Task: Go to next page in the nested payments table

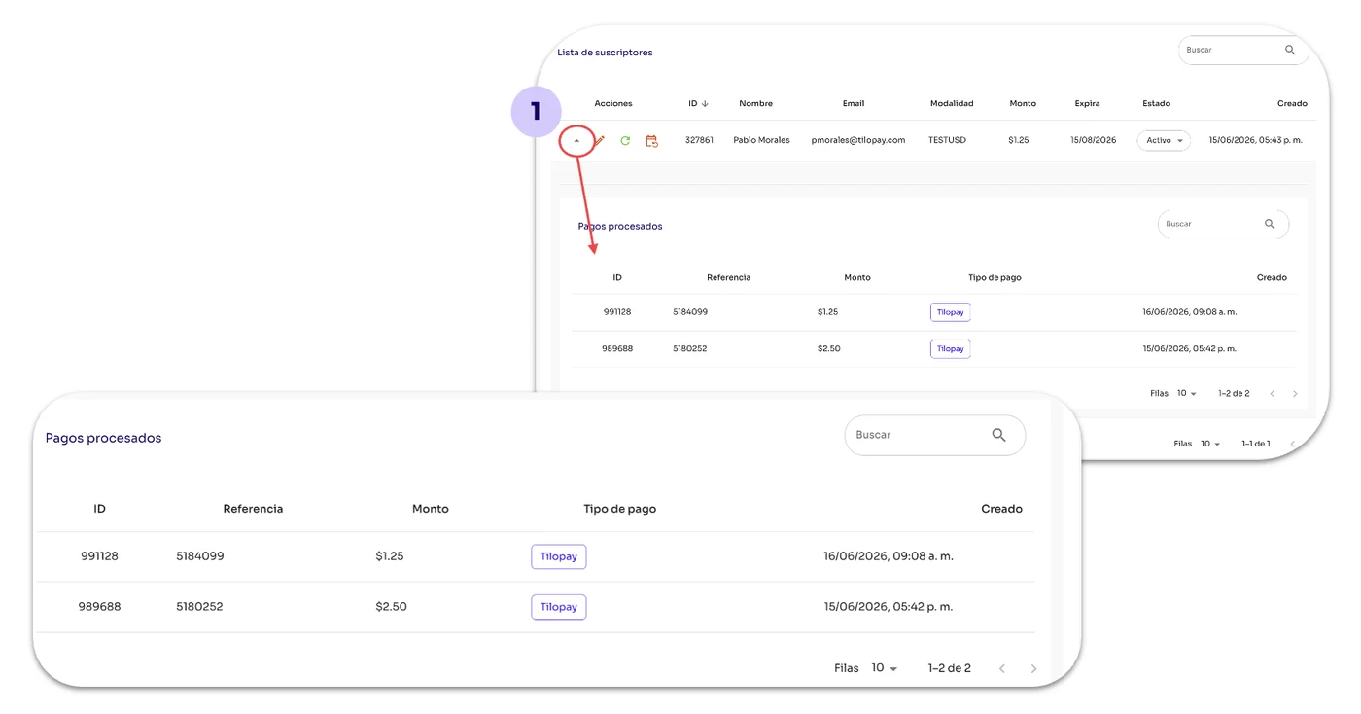Action: 1295,394
